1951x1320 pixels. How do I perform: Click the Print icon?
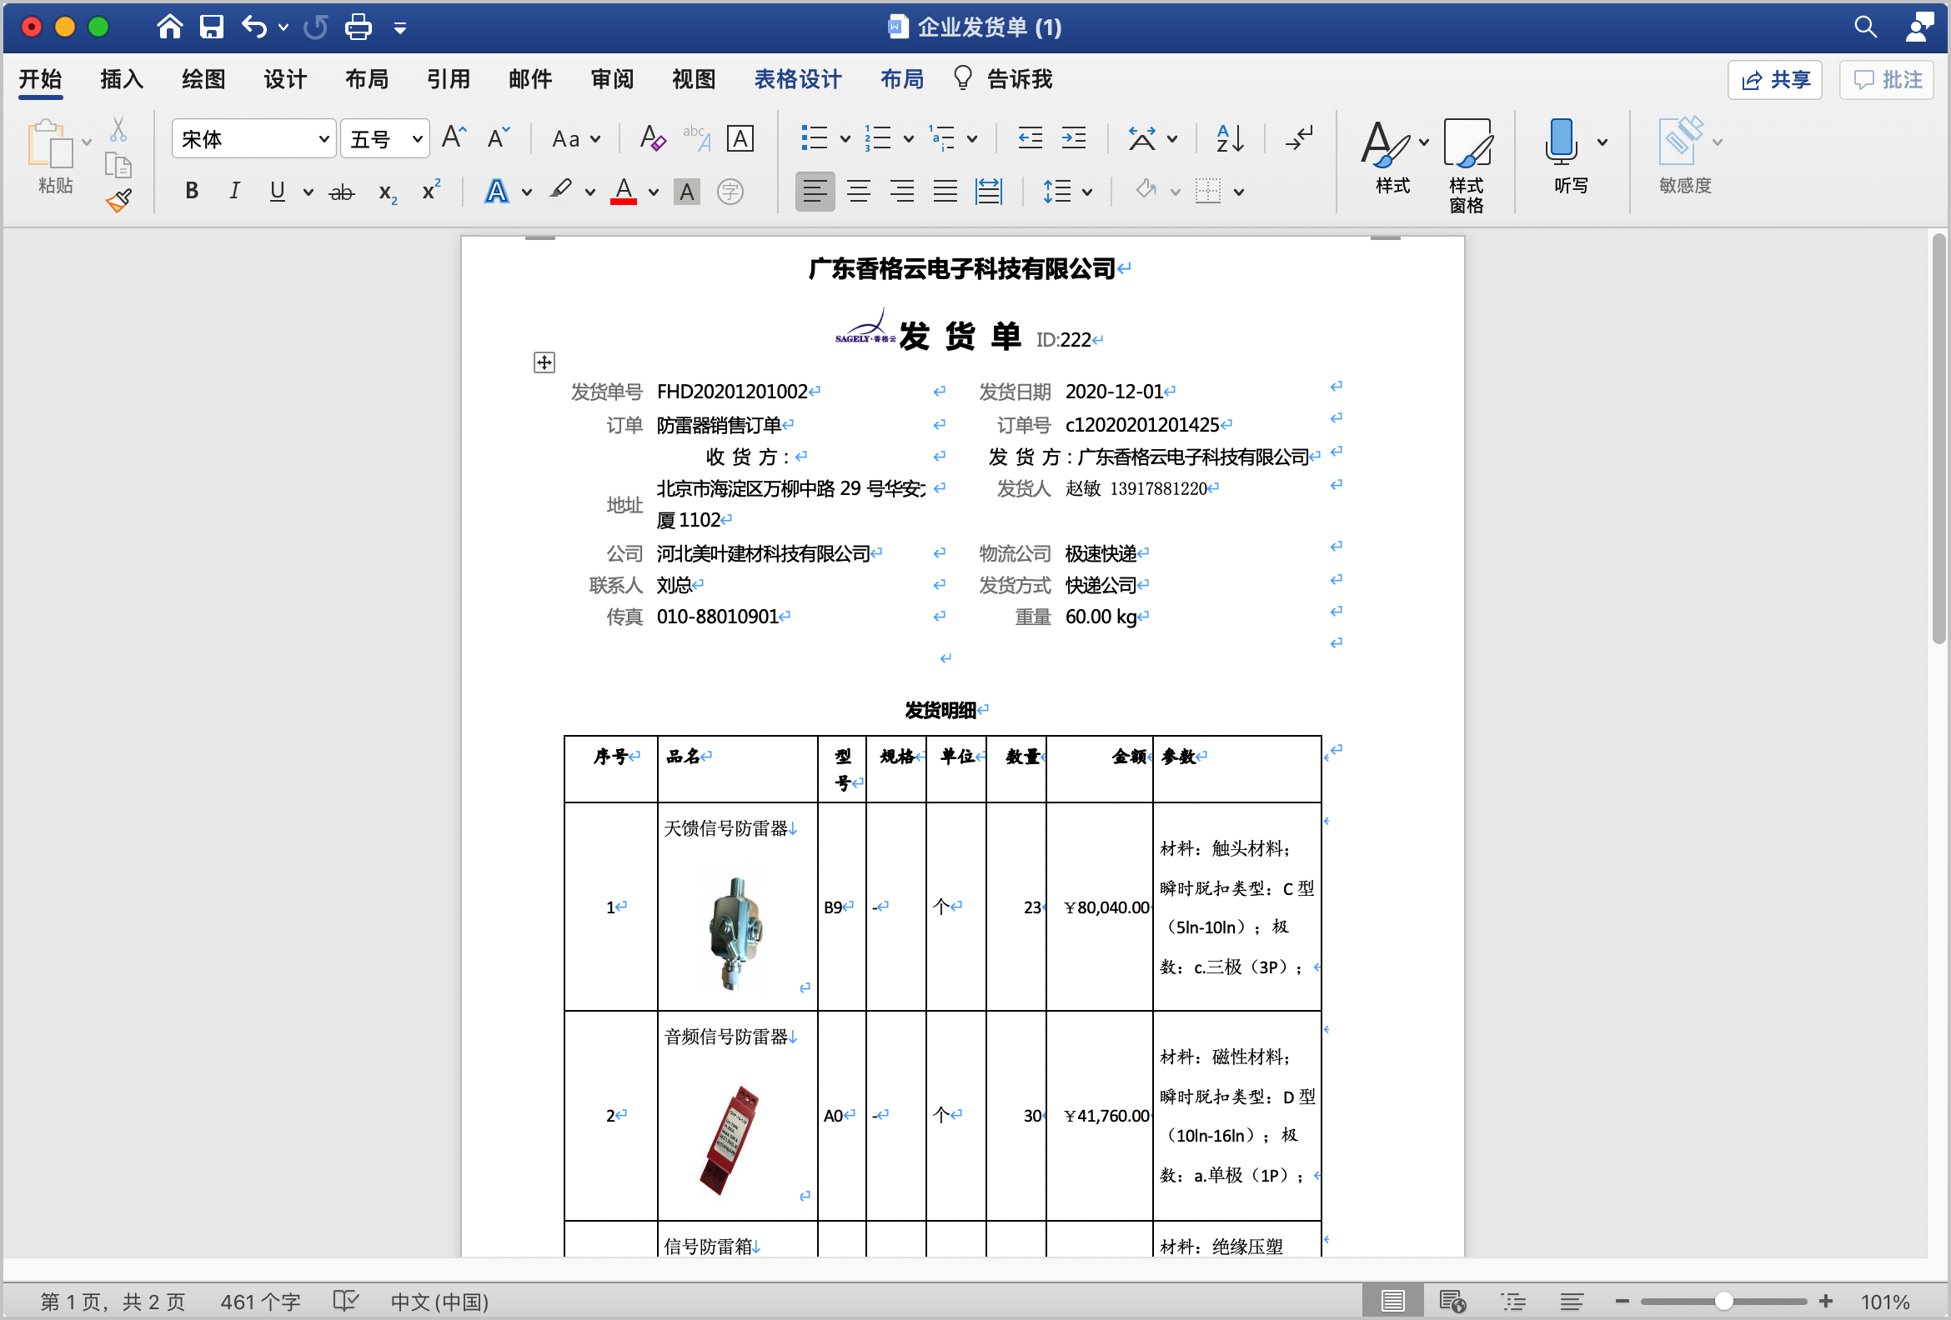click(359, 27)
